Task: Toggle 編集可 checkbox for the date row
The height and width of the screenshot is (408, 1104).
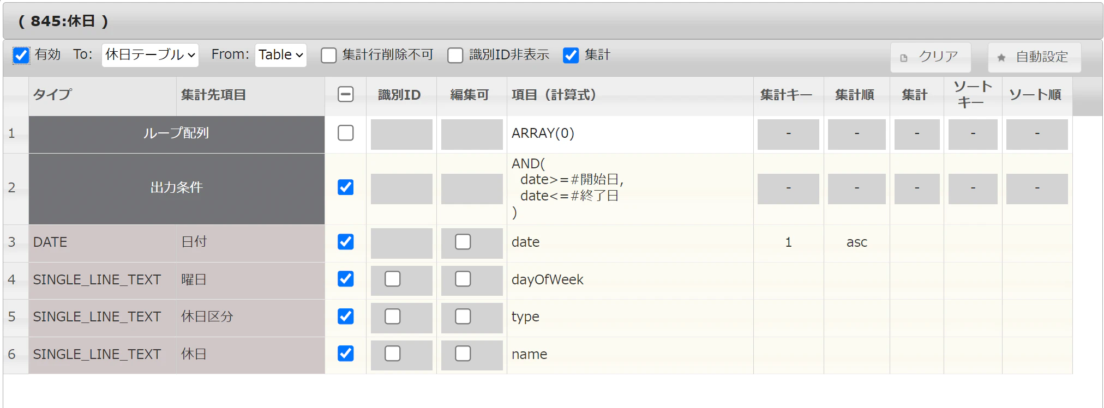Action: point(463,242)
